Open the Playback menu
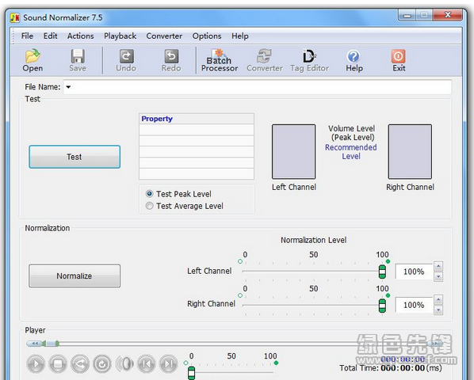Viewport: 474px width, 380px height. 120,36
